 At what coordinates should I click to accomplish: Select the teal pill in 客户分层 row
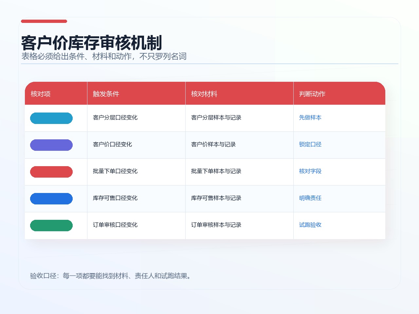(51, 118)
